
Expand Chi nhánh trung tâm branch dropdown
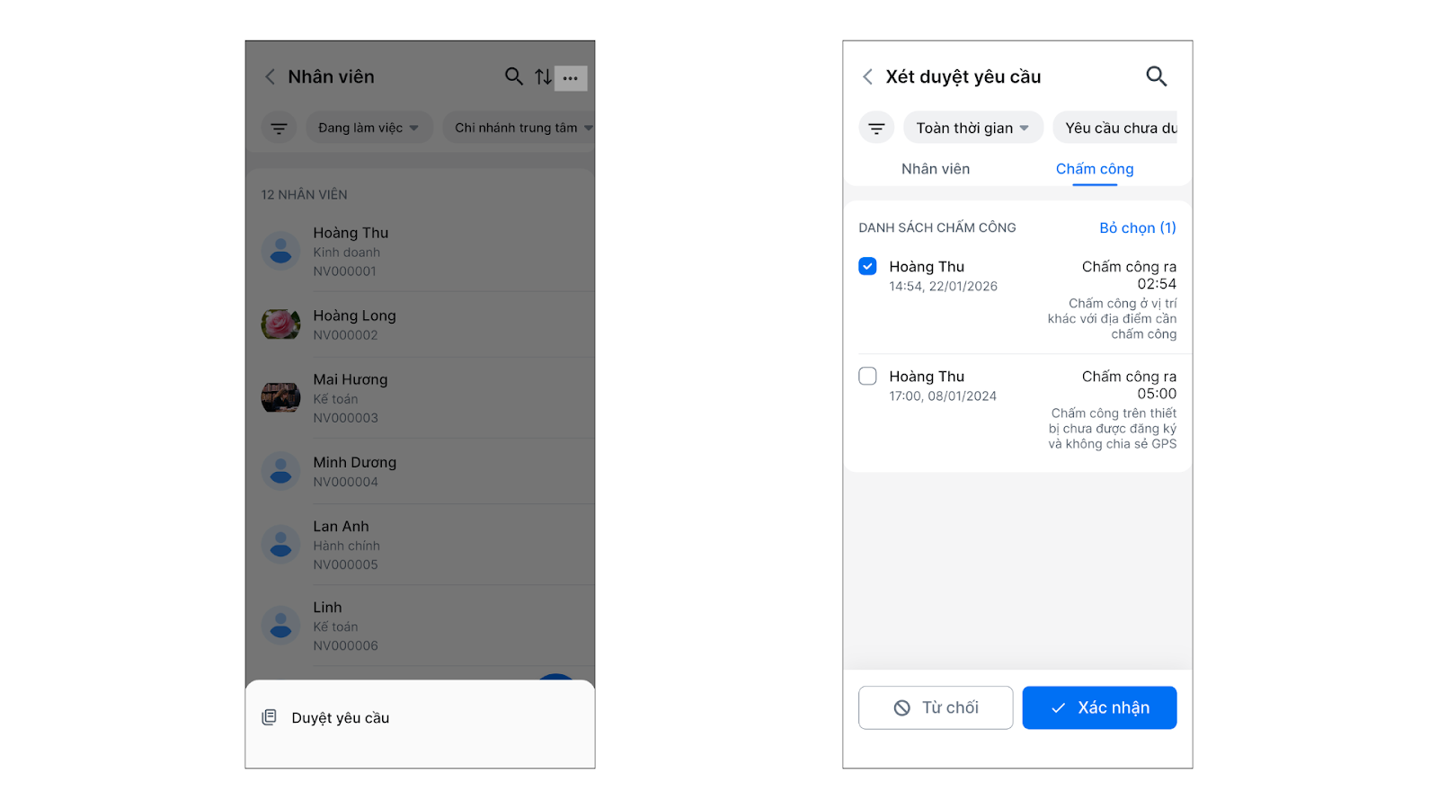(x=523, y=128)
